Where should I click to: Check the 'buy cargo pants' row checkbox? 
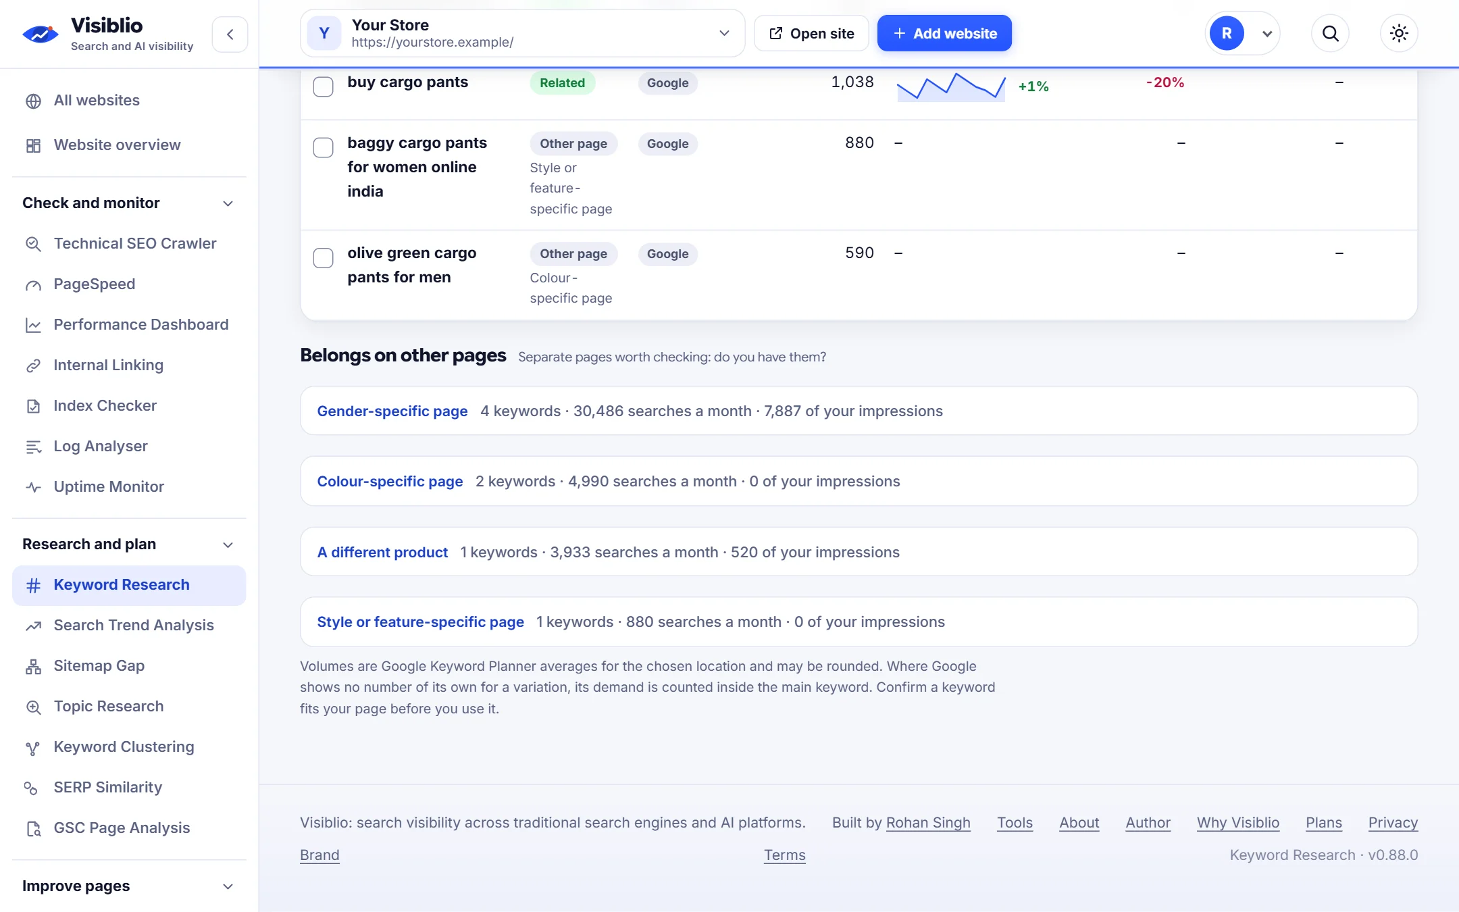pos(323,86)
